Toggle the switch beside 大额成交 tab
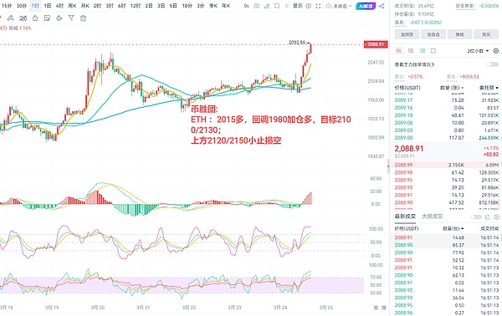Viewport: 502px width, 316px height. click(x=476, y=217)
